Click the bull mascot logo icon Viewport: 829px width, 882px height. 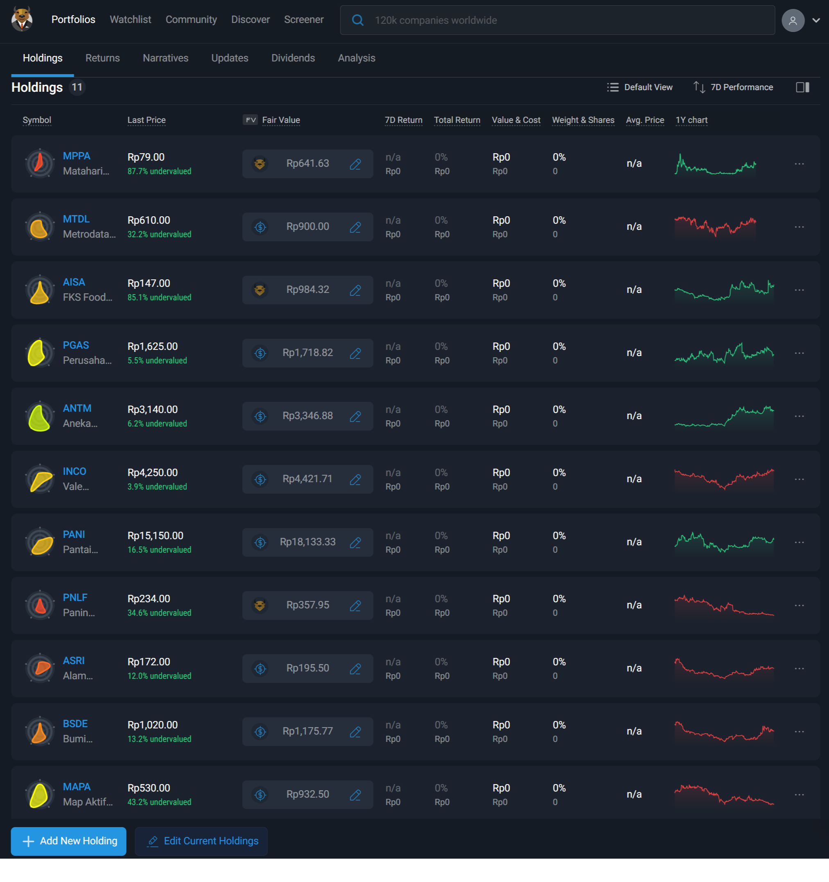click(x=22, y=20)
